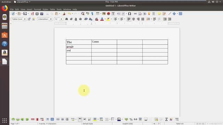
Task: Open the Liberation font name dropdown
Action: click(x=51, y=19)
